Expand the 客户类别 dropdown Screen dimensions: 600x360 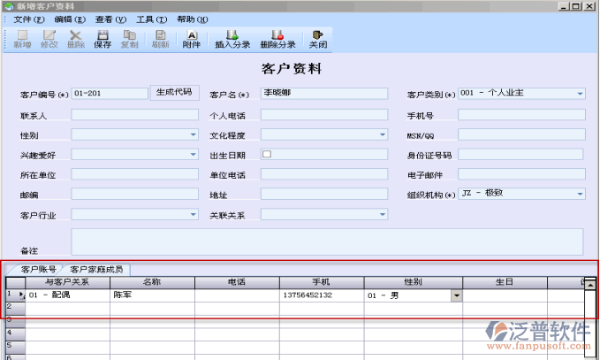click(x=579, y=94)
